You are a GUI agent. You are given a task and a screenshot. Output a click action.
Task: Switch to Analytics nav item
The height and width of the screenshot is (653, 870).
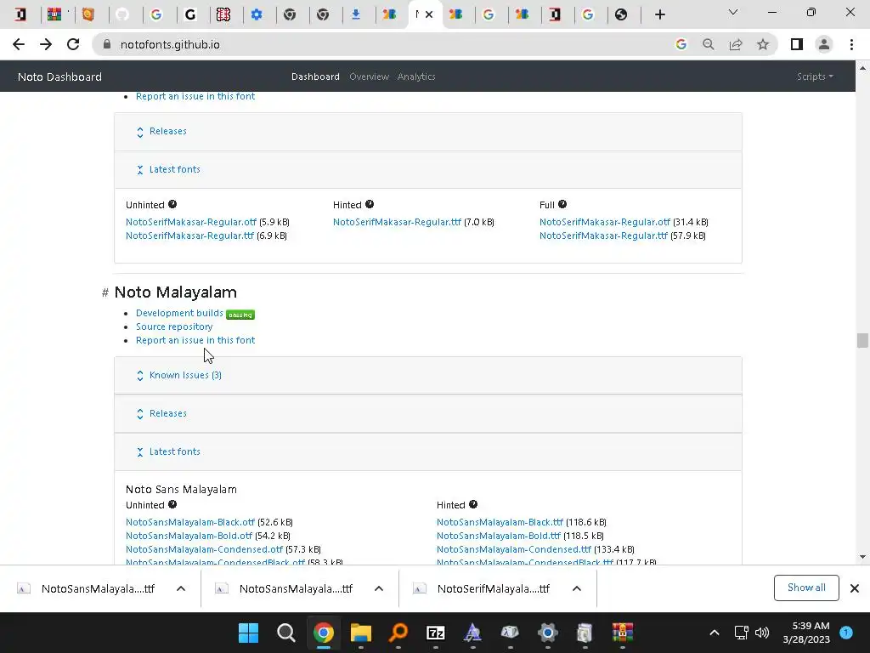pyautogui.click(x=416, y=77)
